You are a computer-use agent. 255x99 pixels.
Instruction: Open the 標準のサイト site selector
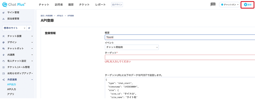tap(14, 28)
